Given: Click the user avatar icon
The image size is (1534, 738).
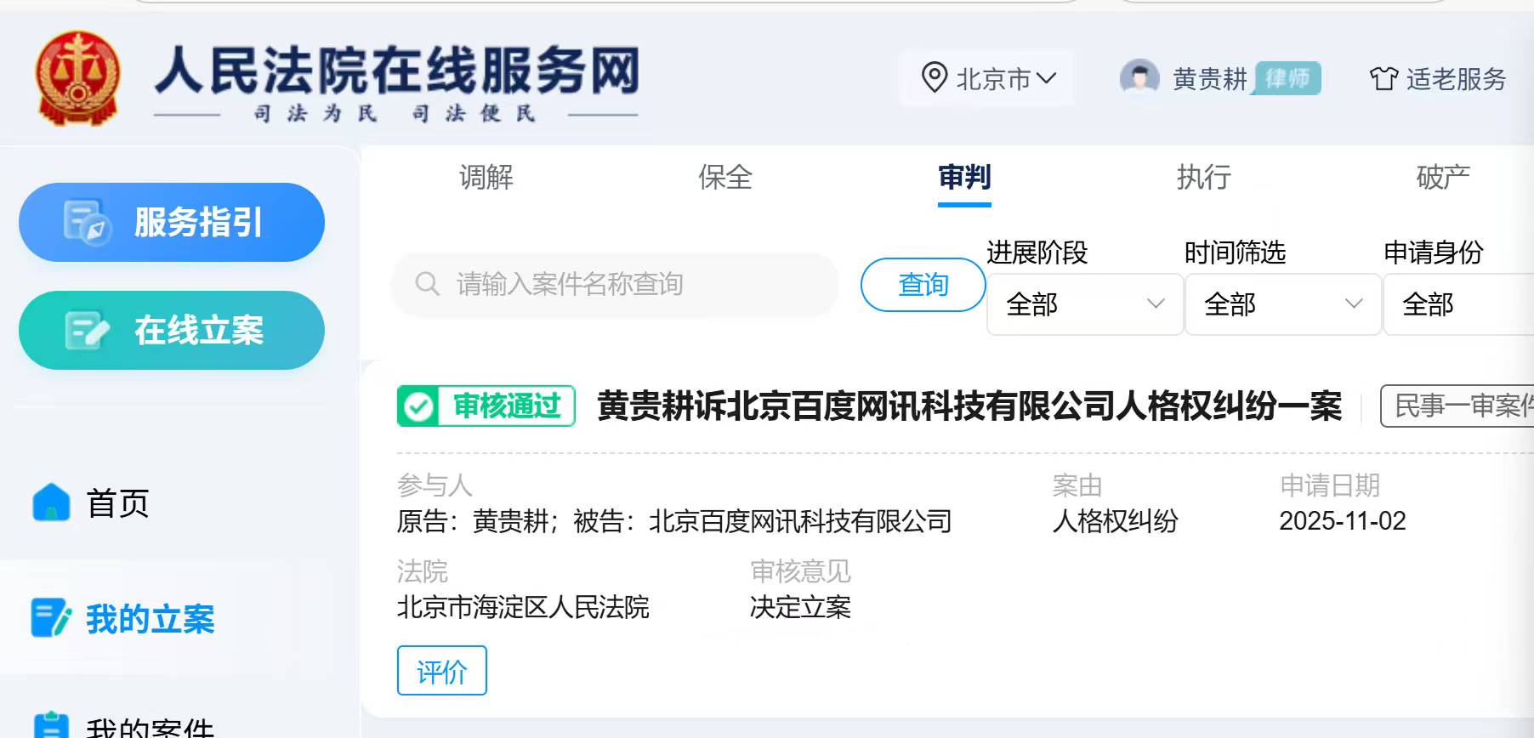Looking at the screenshot, I should pos(1139,78).
